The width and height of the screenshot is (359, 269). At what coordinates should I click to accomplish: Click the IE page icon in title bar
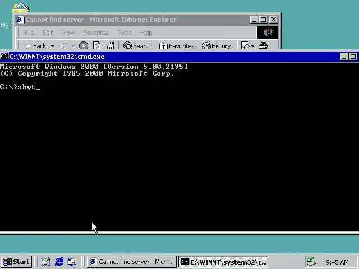pos(20,20)
